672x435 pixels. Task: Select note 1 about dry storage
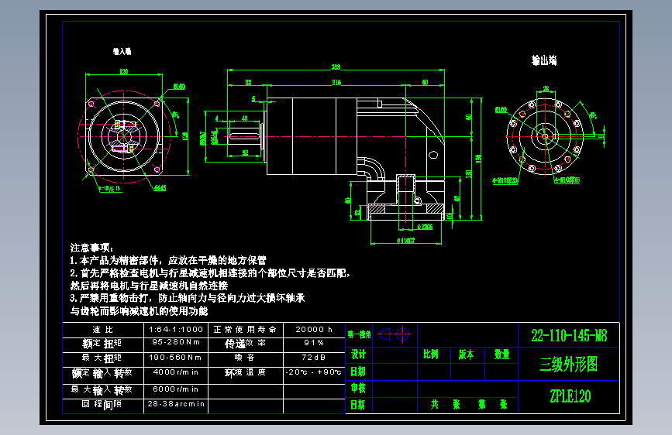click(x=168, y=260)
